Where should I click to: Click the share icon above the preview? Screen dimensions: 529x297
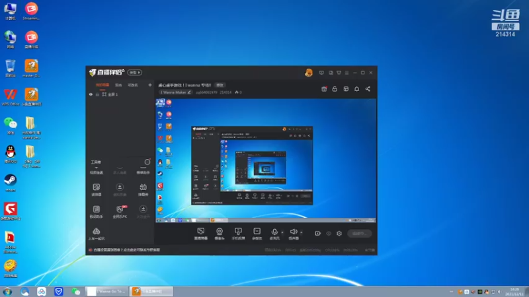coord(368,89)
